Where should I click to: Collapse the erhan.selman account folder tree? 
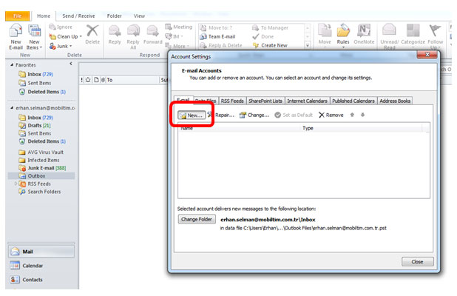coord(12,107)
